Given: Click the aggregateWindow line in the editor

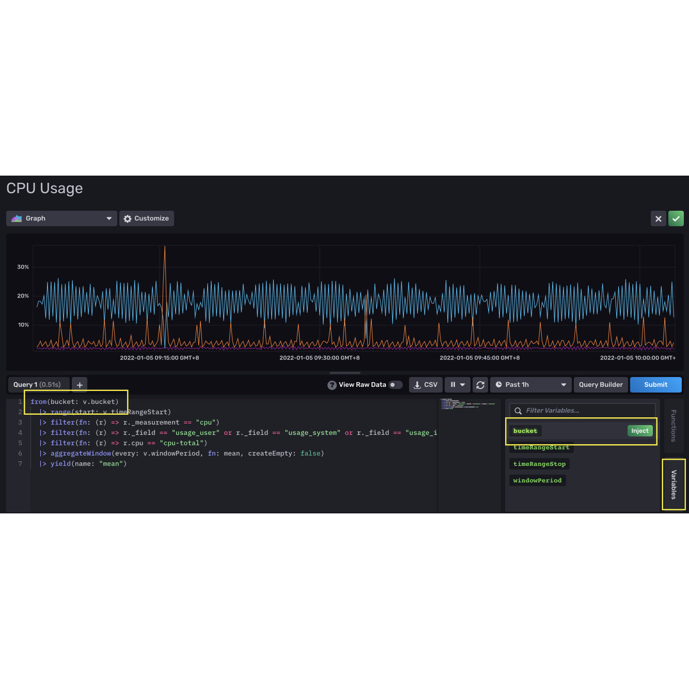Looking at the screenshot, I should (182, 453).
